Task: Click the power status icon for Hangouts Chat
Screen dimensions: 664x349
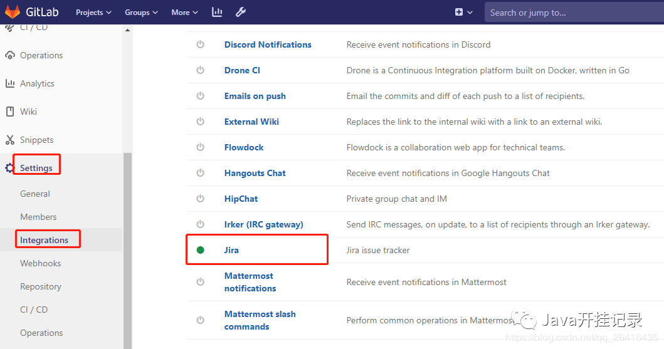Action: point(200,173)
